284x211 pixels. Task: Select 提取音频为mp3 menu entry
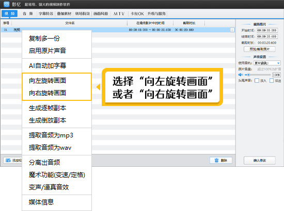(x=51, y=135)
